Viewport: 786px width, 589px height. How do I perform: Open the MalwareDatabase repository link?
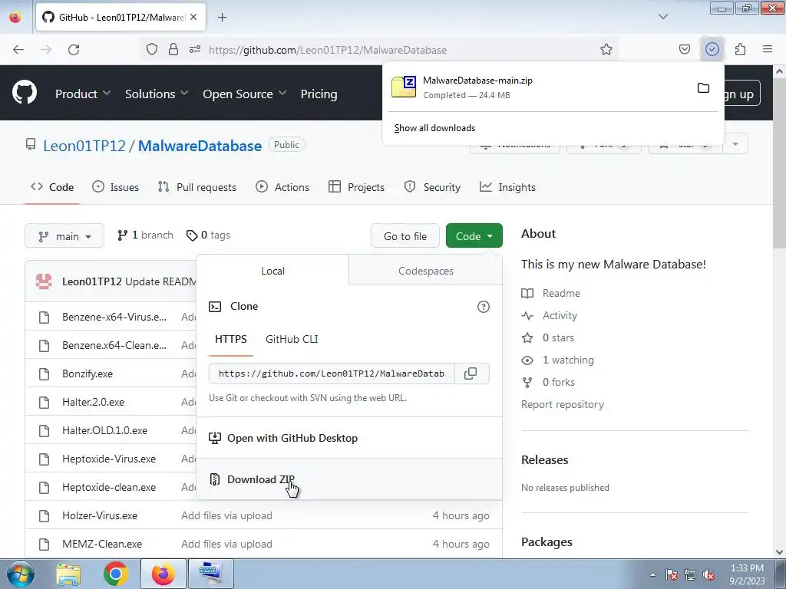[200, 146]
